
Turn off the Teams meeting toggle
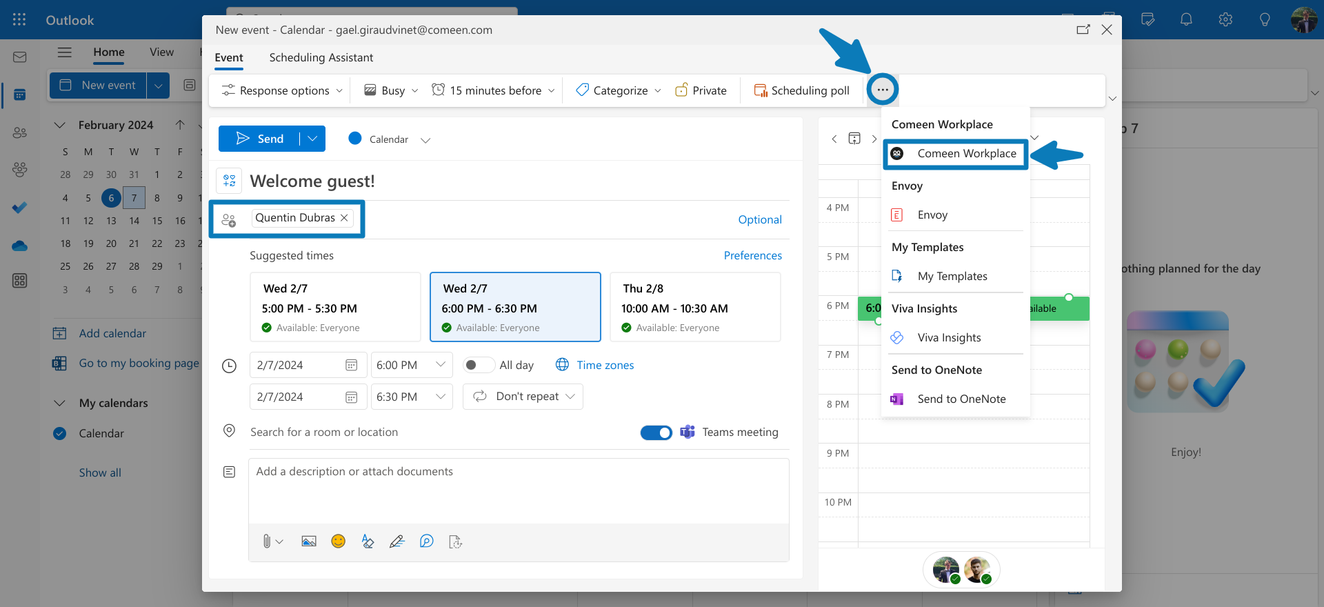[x=656, y=432]
